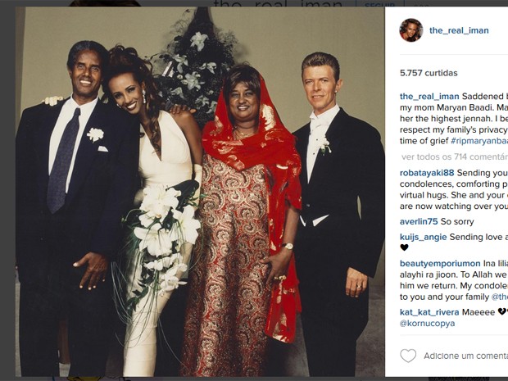
Task: View the 5.757 curtidas likes list
Action: tap(429, 73)
